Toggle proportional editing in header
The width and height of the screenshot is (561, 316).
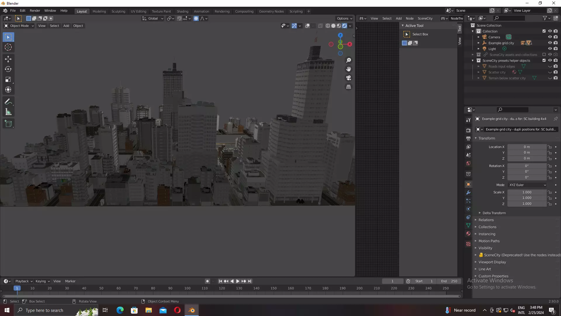196,18
